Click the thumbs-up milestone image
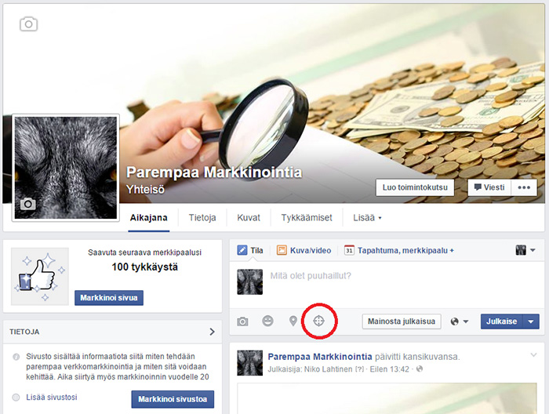Image resolution: width=549 pixels, height=414 pixels. [40, 277]
